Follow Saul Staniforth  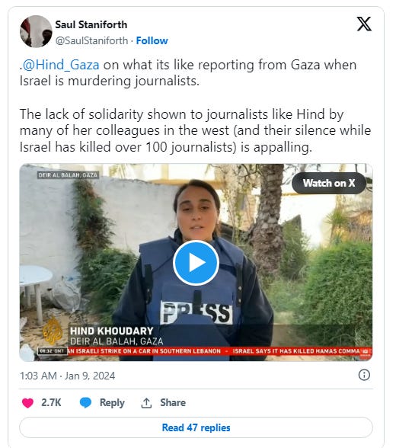[152, 40]
